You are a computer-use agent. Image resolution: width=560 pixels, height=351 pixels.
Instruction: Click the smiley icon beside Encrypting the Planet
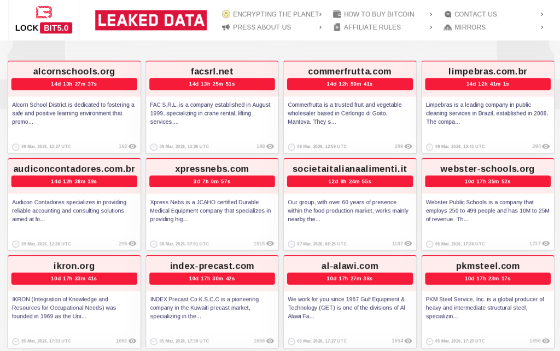[226, 14]
